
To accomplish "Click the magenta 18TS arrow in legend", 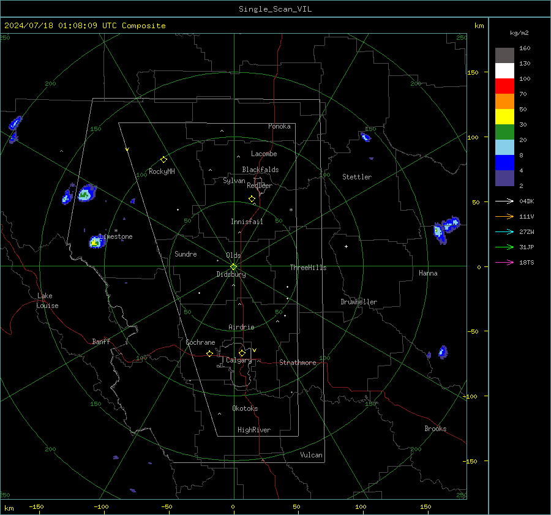I will coord(504,263).
